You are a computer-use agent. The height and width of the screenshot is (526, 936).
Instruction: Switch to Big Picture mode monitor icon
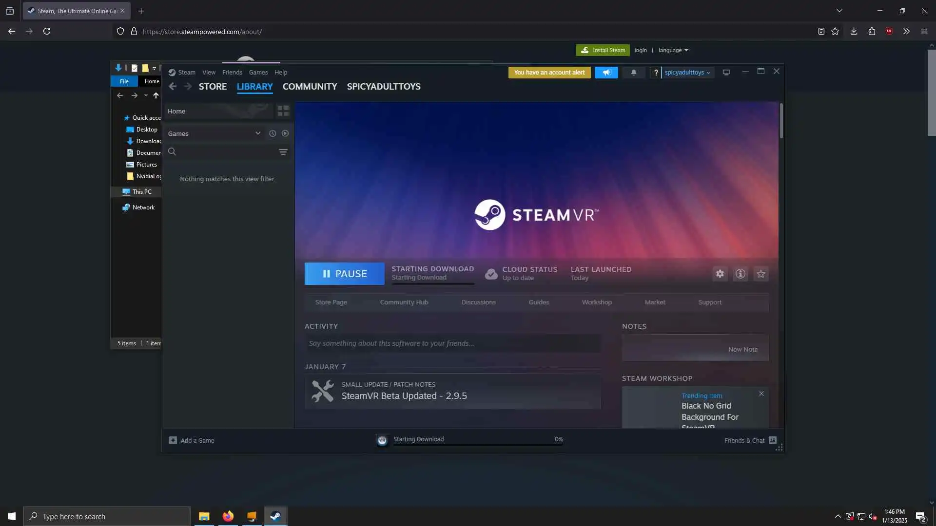coord(726,73)
